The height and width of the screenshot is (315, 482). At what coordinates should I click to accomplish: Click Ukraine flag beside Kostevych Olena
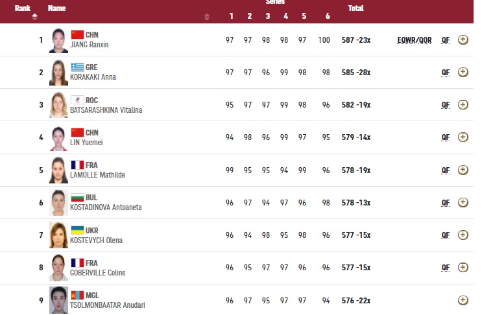(78, 230)
